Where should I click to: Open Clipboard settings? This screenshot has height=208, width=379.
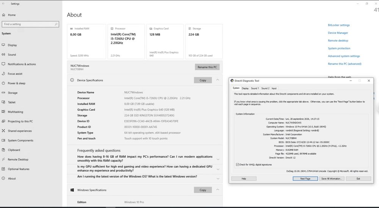pos(14,150)
